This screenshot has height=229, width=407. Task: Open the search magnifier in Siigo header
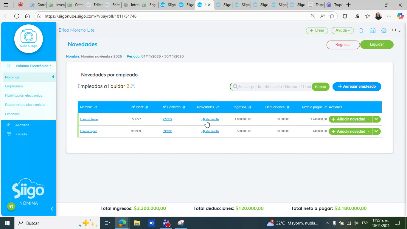[361, 30]
